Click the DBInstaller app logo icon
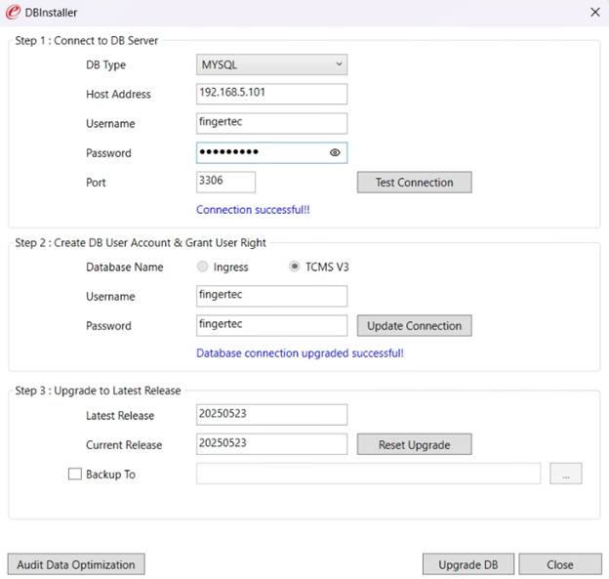 [13, 12]
